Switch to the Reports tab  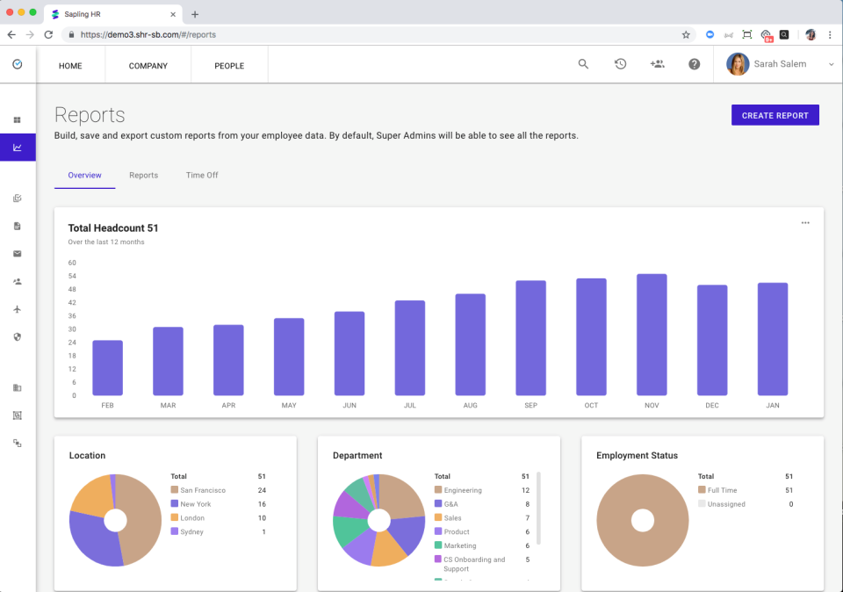(143, 175)
